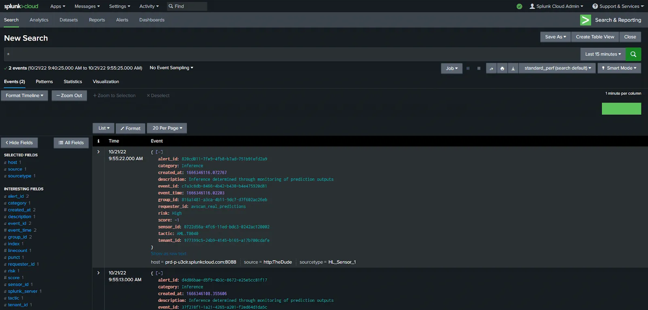648x310 pixels.
Task: Collapse the first event's JSON with [-]
Action: 159,152
